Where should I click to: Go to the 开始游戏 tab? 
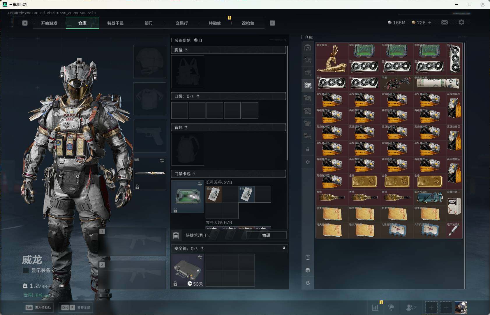click(49, 23)
